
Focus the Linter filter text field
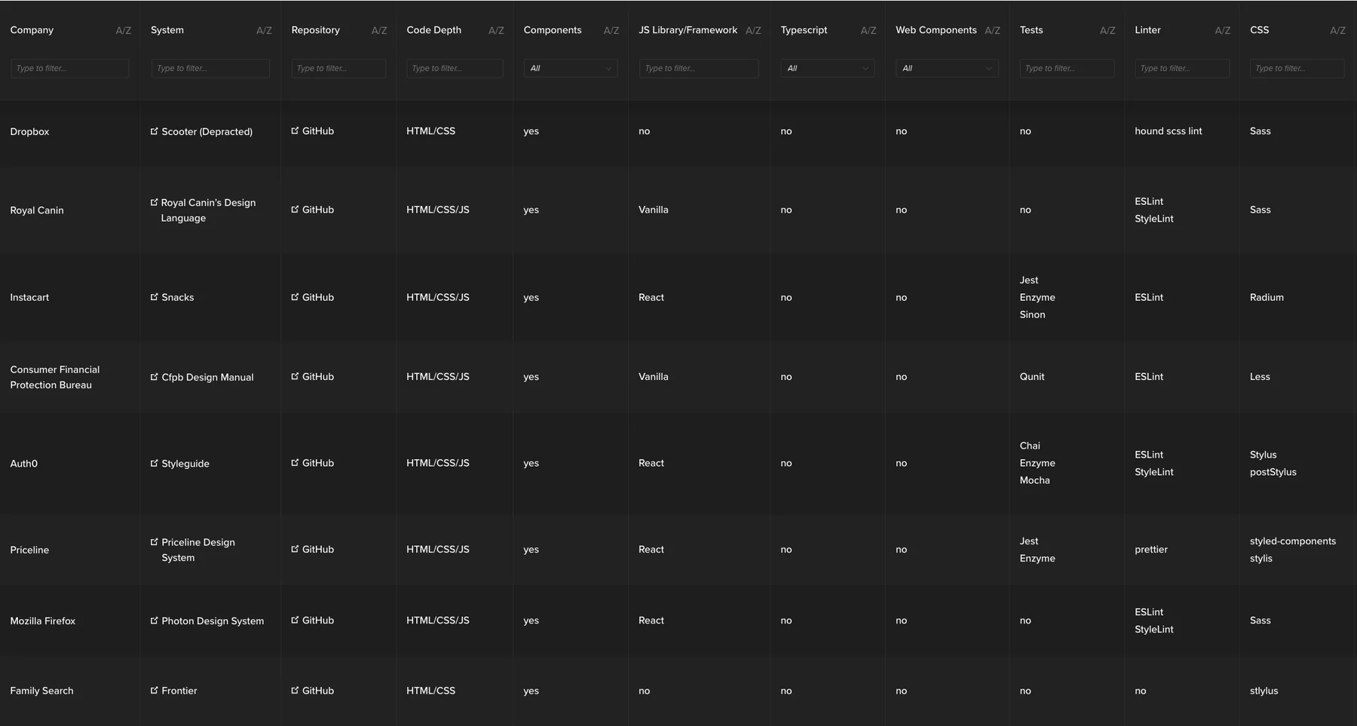(1182, 68)
